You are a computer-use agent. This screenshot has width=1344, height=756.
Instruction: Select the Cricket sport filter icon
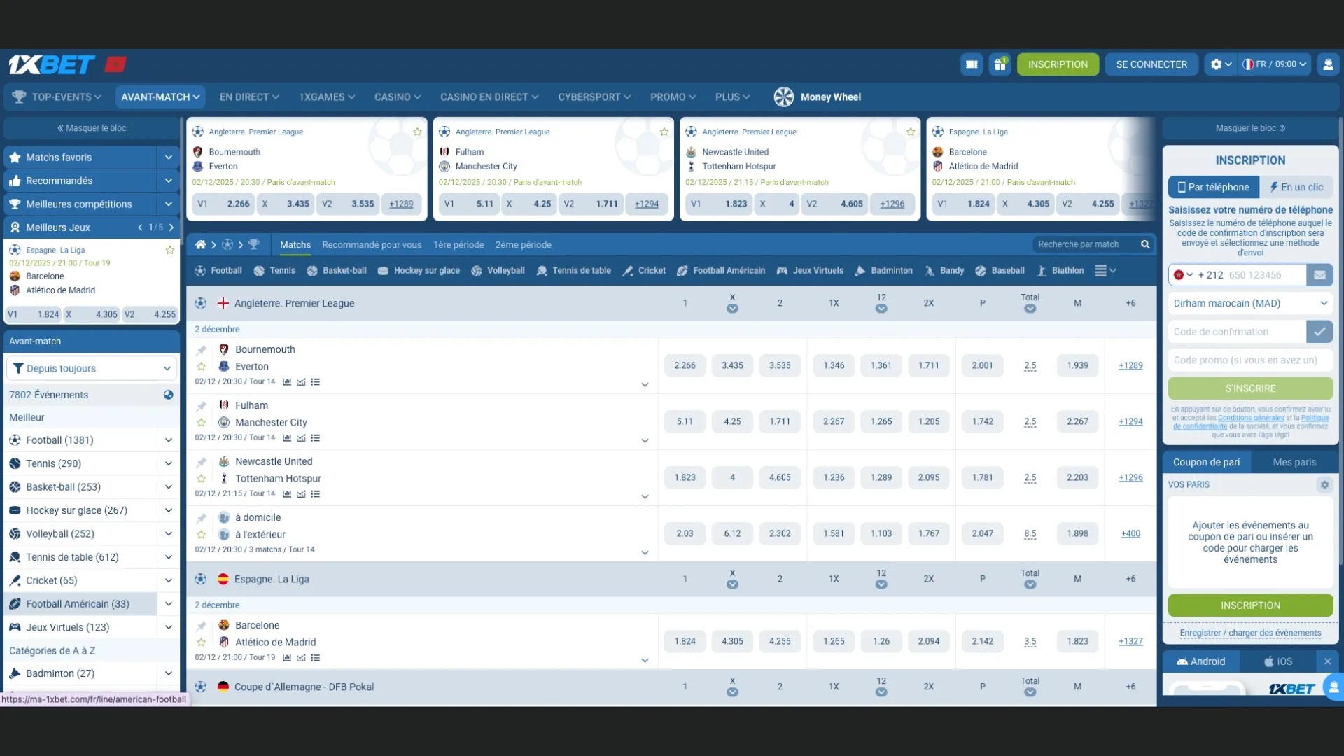pyautogui.click(x=628, y=271)
